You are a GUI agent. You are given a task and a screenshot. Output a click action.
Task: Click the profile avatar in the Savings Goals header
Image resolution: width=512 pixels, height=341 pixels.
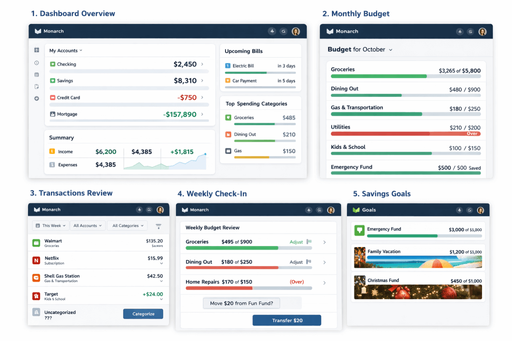pos(480,210)
